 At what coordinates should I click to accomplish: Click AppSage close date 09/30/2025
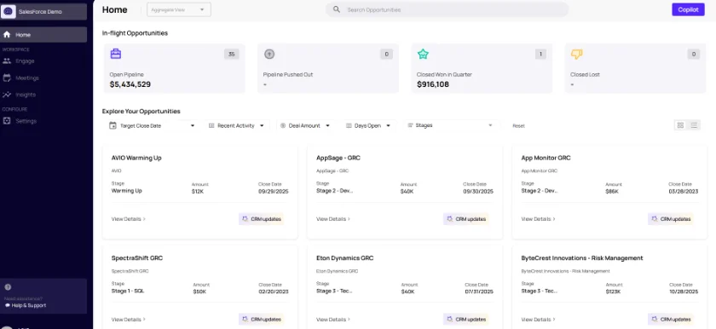click(x=478, y=192)
